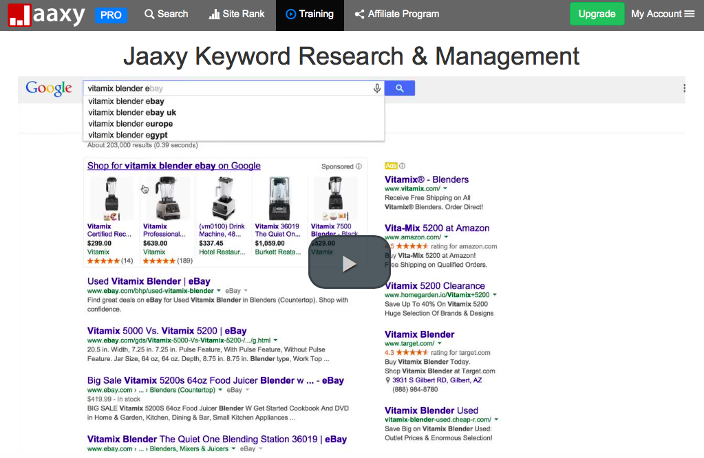
Task: Open "Big Sale Vitamix 5200s 64oz" result
Action: click(x=215, y=380)
